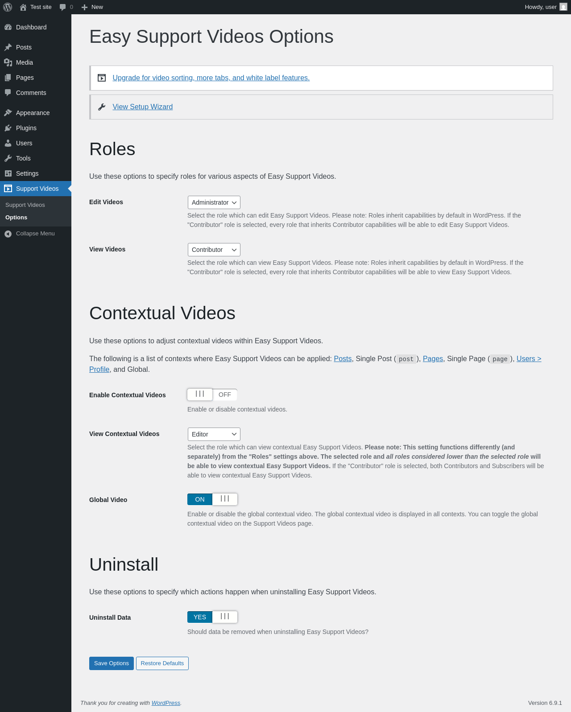Click Howdy, user account text
This screenshot has width=571, height=712.
(x=541, y=7)
